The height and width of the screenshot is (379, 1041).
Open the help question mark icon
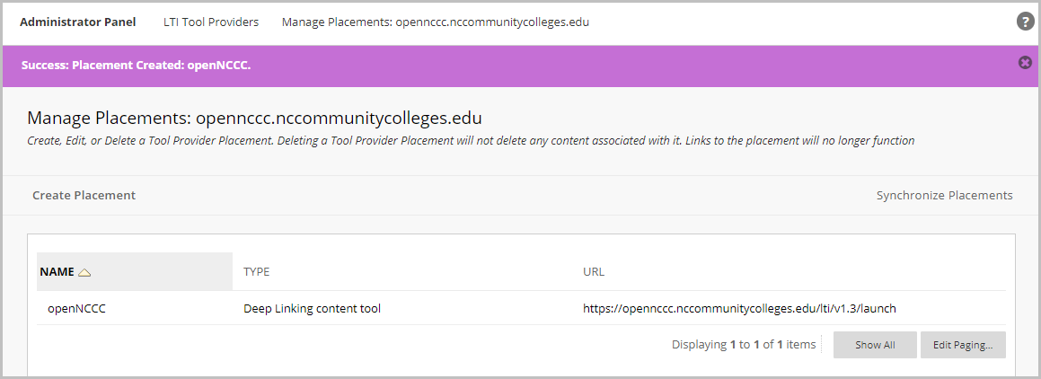click(x=1025, y=22)
